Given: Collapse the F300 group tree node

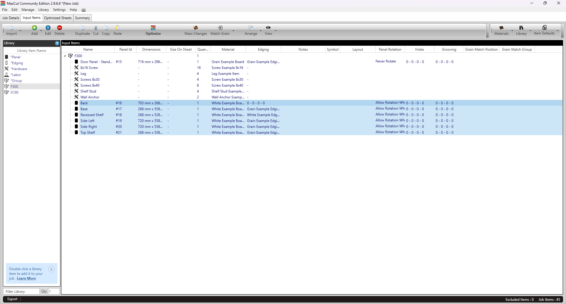Looking at the screenshot, I should [65, 56].
